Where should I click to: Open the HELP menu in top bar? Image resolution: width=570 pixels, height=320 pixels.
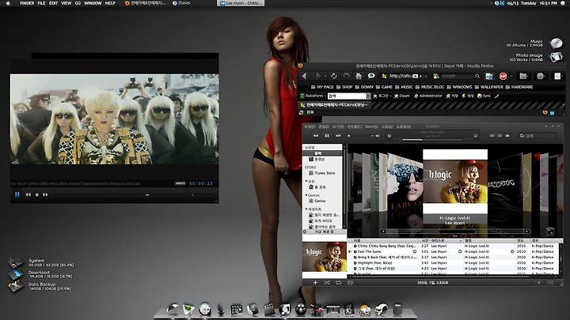coord(110,3)
